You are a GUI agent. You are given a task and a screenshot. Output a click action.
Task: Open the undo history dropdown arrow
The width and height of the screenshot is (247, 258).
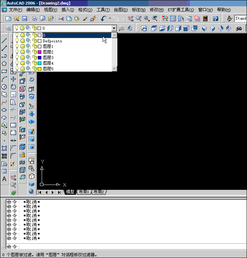coord(110,19)
